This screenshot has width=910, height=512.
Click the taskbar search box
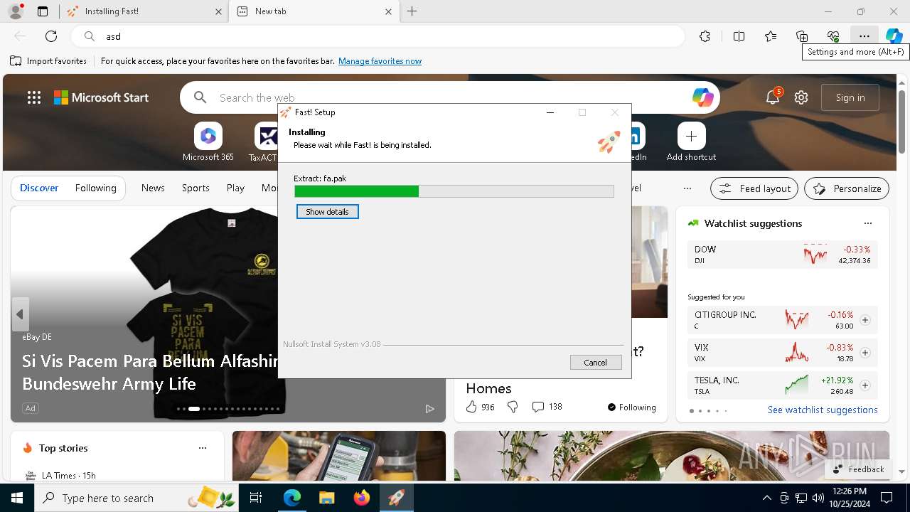pyautogui.click(x=136, y=498)
